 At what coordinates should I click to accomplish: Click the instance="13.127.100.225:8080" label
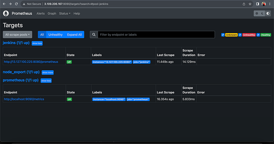[x=112, y=62]
